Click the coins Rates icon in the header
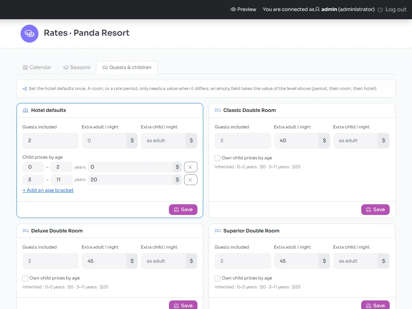Image resolution: width=412 pixels, height=309 pixels. point(30,34)
